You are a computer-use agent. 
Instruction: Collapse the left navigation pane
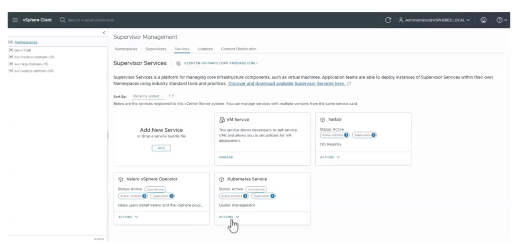click(104, 33)
